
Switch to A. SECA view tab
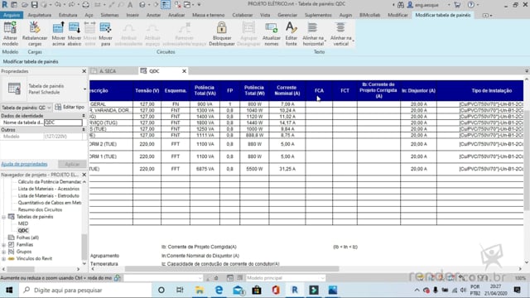coord(108,71)
